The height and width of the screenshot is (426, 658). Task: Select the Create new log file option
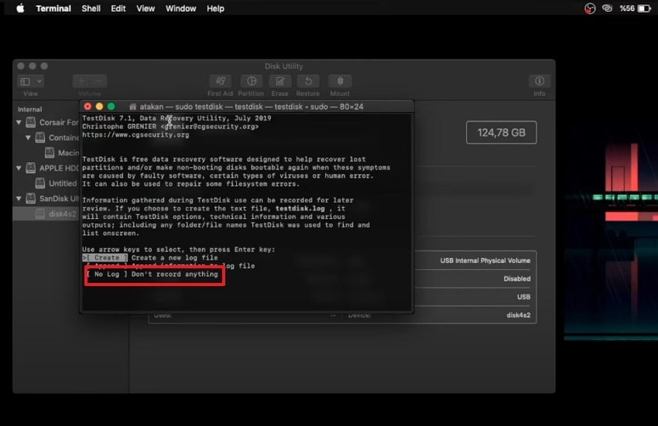click(x=150, y=258)
